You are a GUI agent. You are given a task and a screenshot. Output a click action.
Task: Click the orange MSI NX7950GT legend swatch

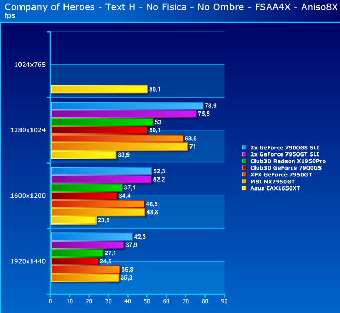click(244, 182)
